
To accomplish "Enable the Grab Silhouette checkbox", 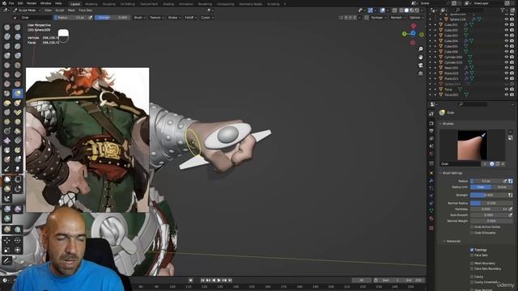I will (x=472, y=233).
